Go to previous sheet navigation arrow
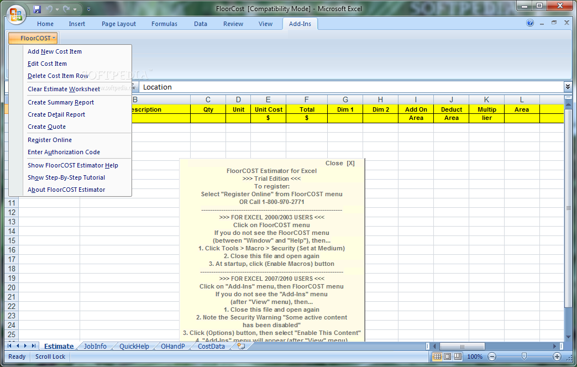Screen dimensions: 577x367 [18, 346]
